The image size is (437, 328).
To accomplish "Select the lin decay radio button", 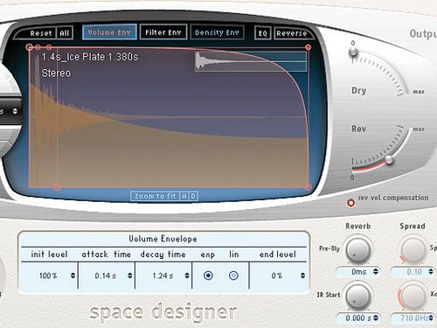I will pyautogui.click(x=233, y=276).
